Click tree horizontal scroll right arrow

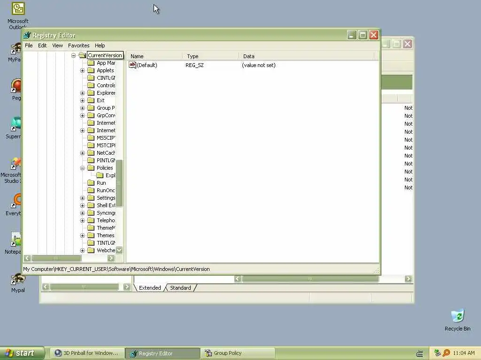(111, 258)
